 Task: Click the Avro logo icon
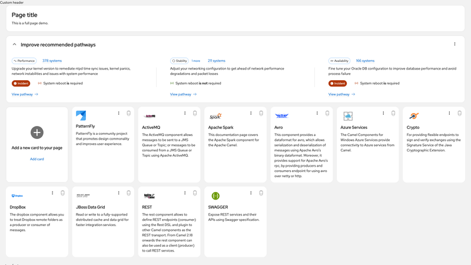pos(282,115)
